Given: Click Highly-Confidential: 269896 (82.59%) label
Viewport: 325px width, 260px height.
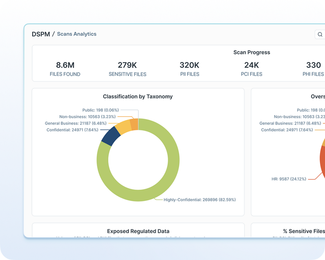Looking at the screenshot, I should click(200, 200).
